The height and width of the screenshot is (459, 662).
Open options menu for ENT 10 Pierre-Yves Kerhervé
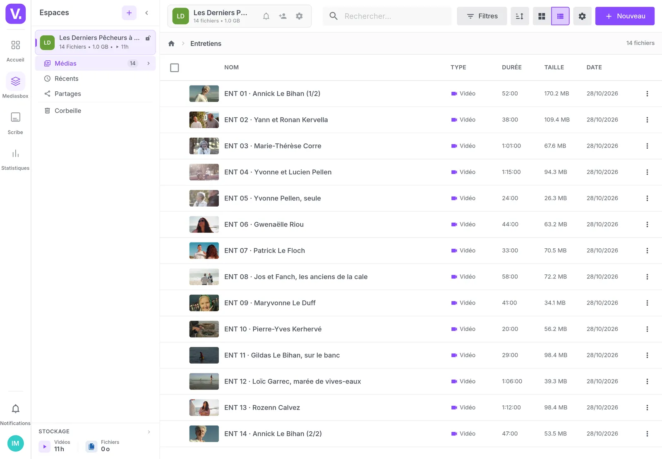647,329
